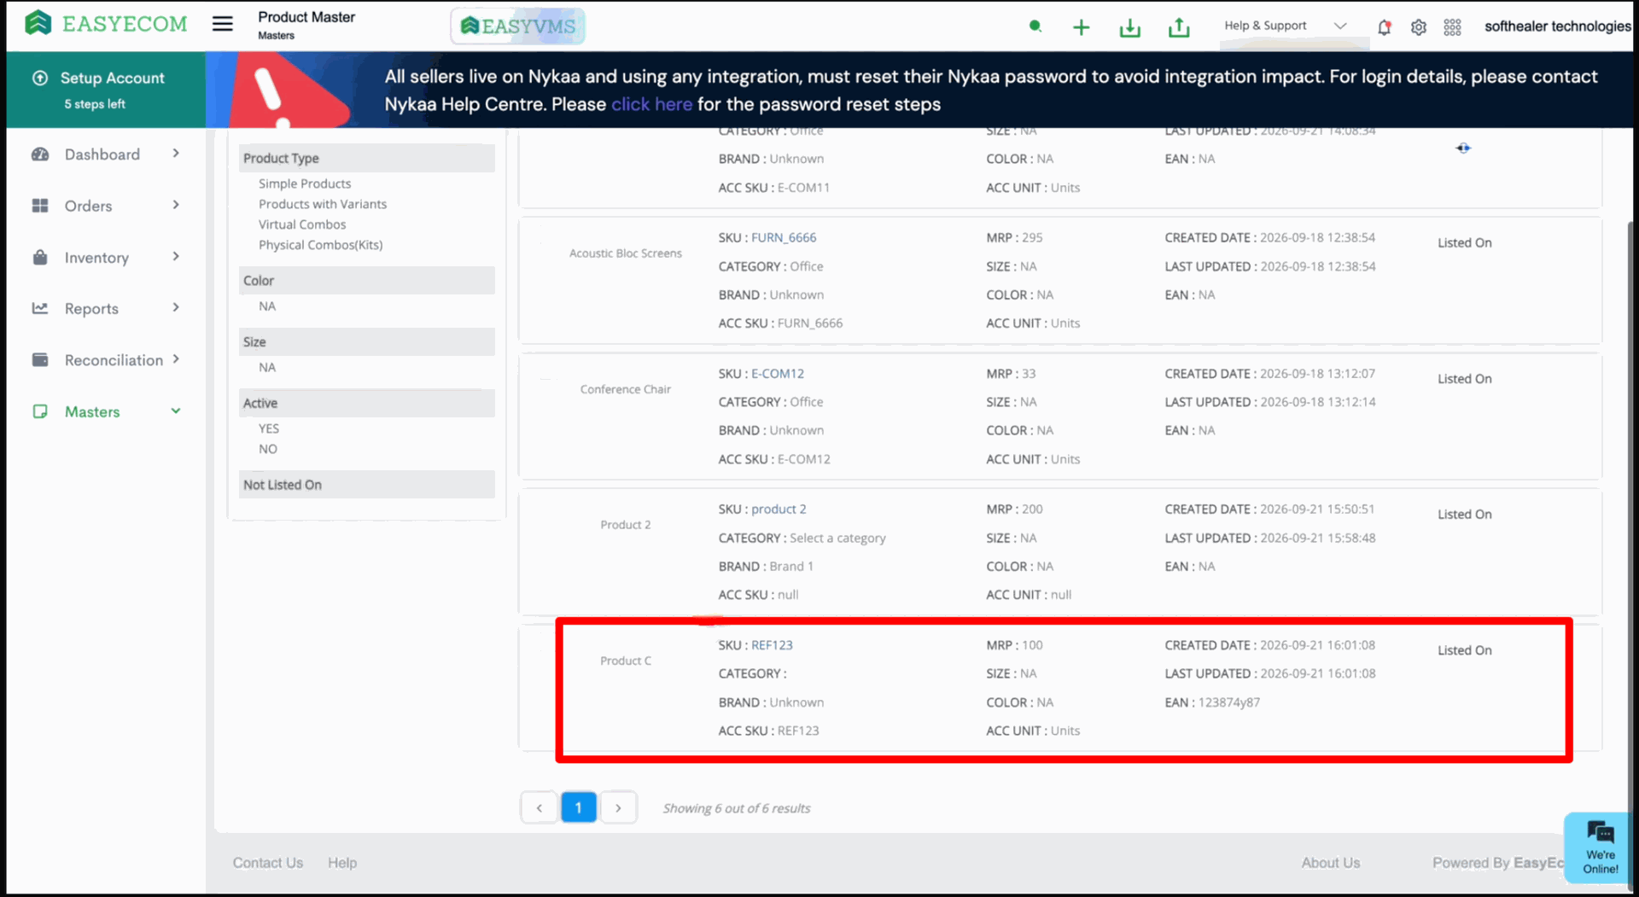Screen dimensions: 1639x897
Task: Open SKU link E-COM12
Action: coord(778,374)
